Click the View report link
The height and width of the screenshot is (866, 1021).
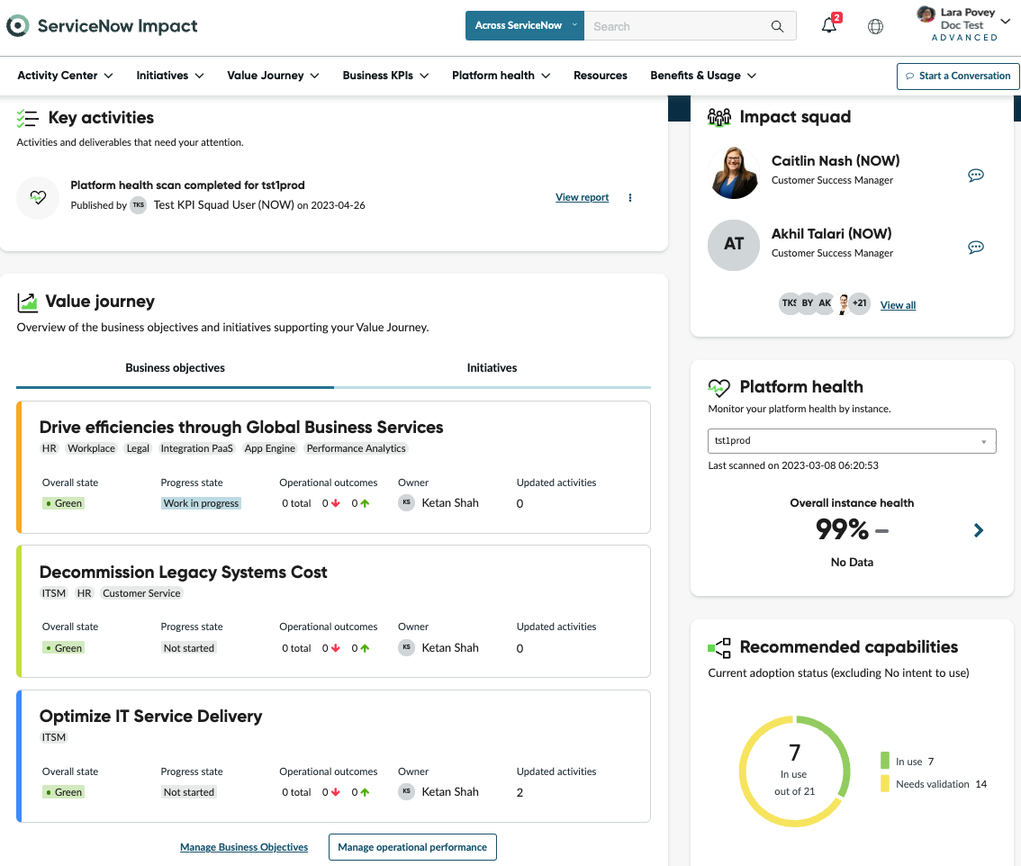(x=582, y=197)
